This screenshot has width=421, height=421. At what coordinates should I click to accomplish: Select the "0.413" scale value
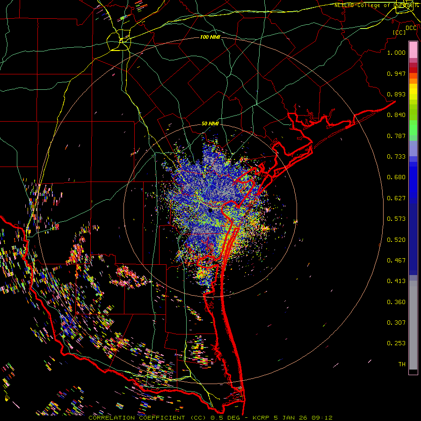[x=396, y=281]
